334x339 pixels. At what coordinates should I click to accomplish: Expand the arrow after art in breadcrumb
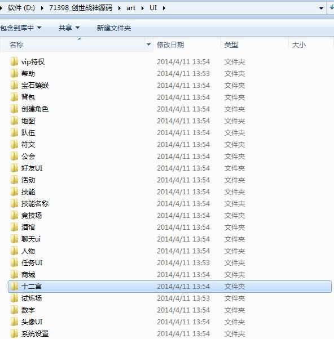coord(142,8)
